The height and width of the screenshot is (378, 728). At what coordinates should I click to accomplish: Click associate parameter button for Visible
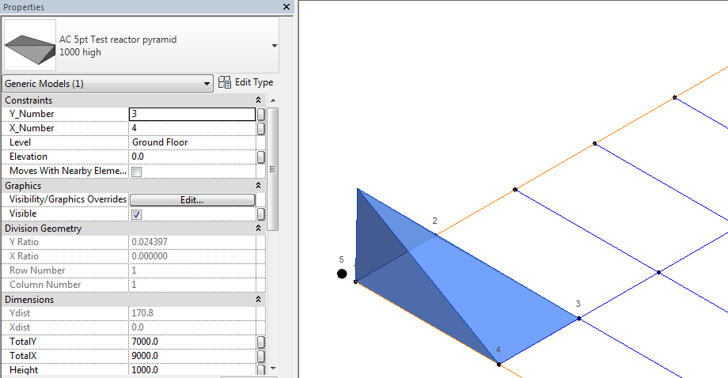tap(261, 214)
